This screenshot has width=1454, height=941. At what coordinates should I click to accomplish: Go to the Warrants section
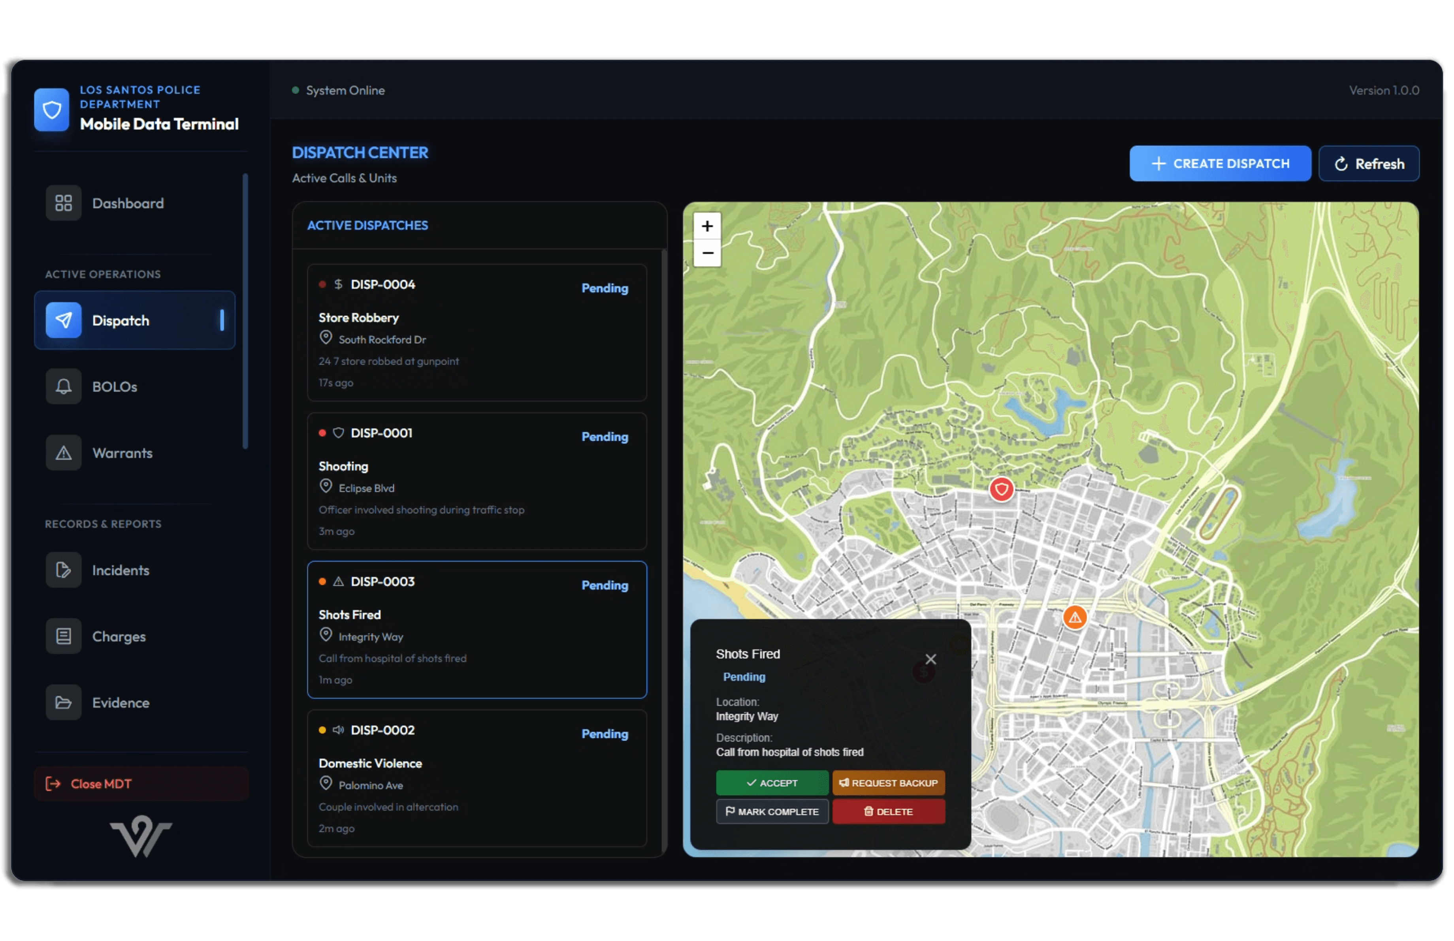[134, 452]
